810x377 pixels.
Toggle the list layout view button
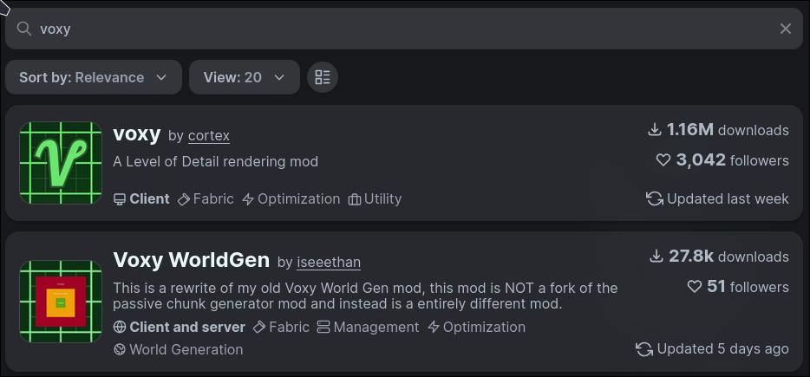pyautogui.click(x=323, y=77)
